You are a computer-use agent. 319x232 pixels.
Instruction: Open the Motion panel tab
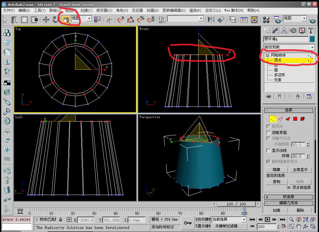[x=293, y=31]
